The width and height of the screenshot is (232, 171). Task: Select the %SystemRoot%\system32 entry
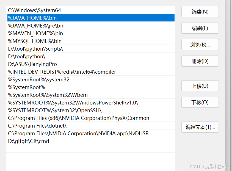90,79
